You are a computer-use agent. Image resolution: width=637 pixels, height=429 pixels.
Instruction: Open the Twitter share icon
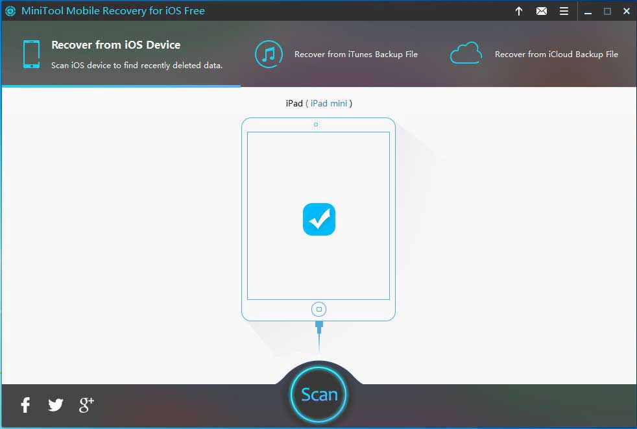click(56, 404)
